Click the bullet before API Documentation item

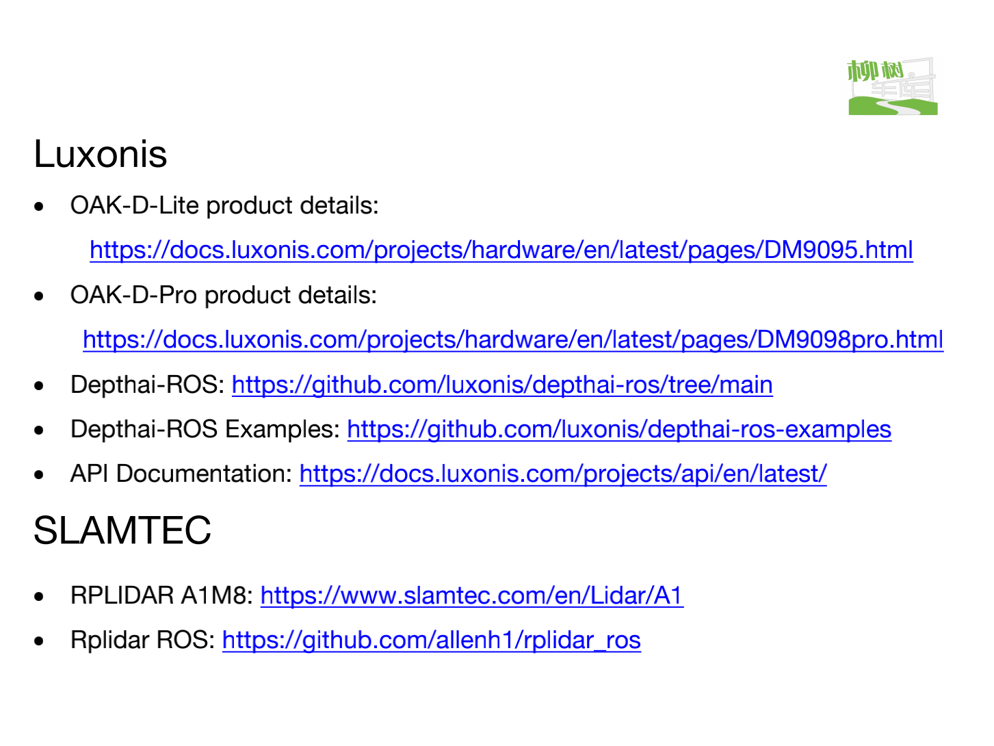(40, 475)
